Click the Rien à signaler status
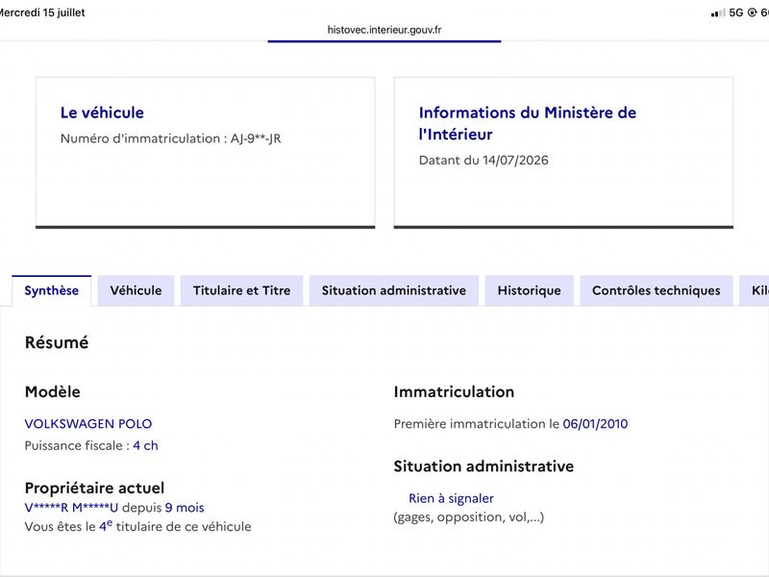The width and height of the screenshot is (769, 577). click(x=451, y=498)
